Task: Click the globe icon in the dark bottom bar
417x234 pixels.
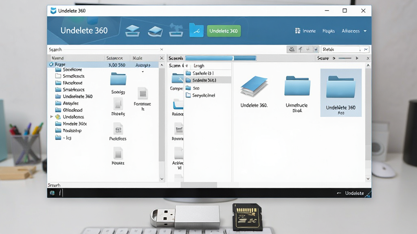Action: pos(52,193)
